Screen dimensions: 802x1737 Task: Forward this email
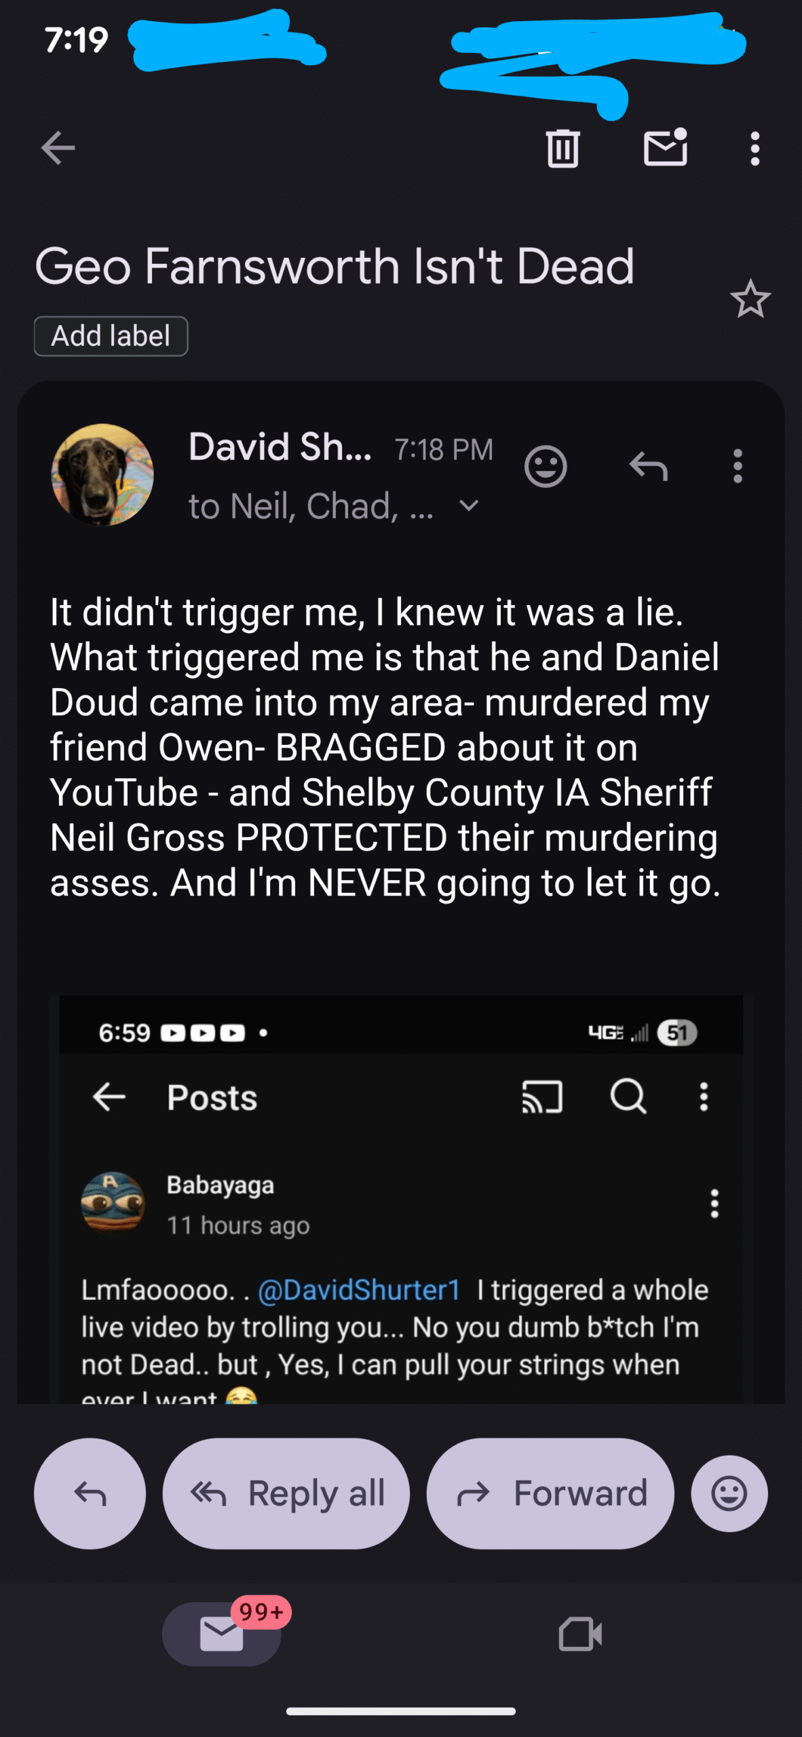tap(550, 1493)
